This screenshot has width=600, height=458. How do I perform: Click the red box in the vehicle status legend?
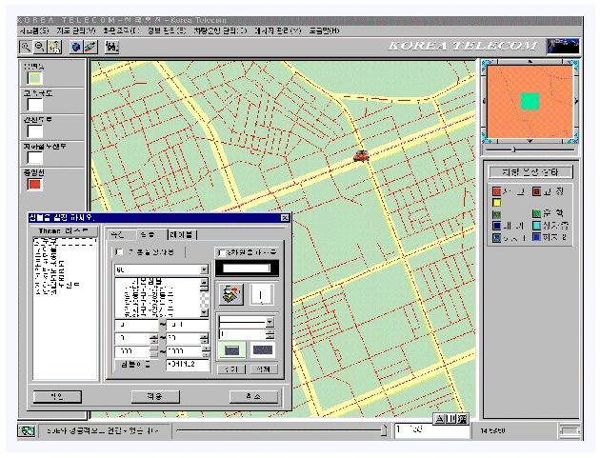click(x=496, y=191)
